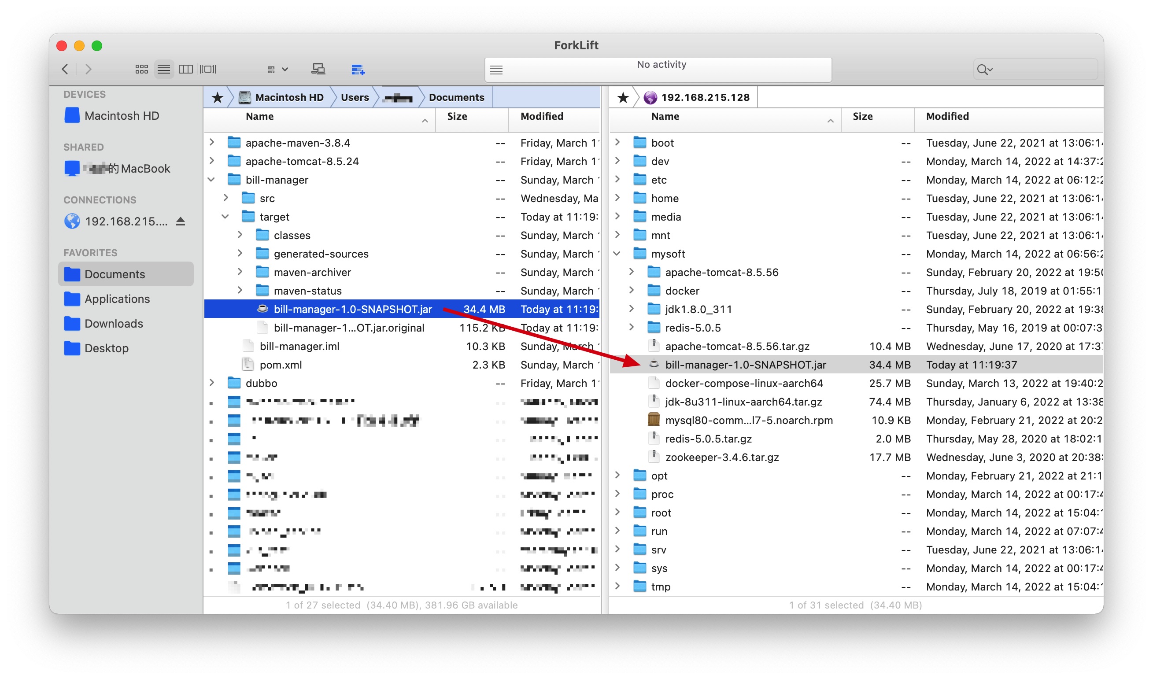This screenshot has height=679, width=1153.
Task: Switch to gallery cover flow view
Action: (208, 69)
